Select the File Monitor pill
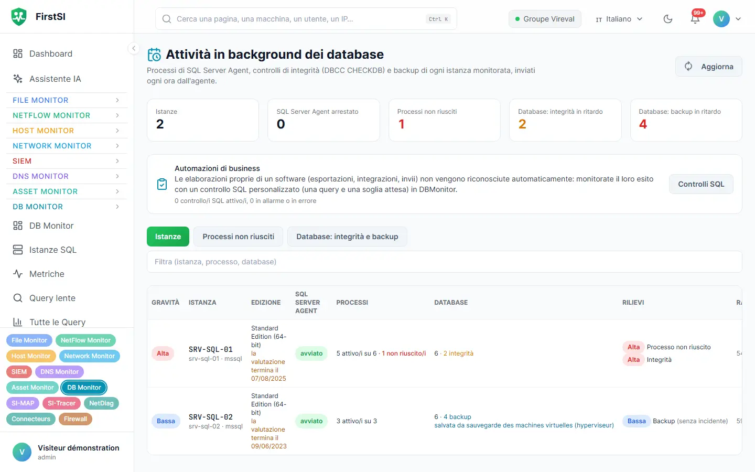This screenshot has width=755, height=472. click(x=29, y=340)
